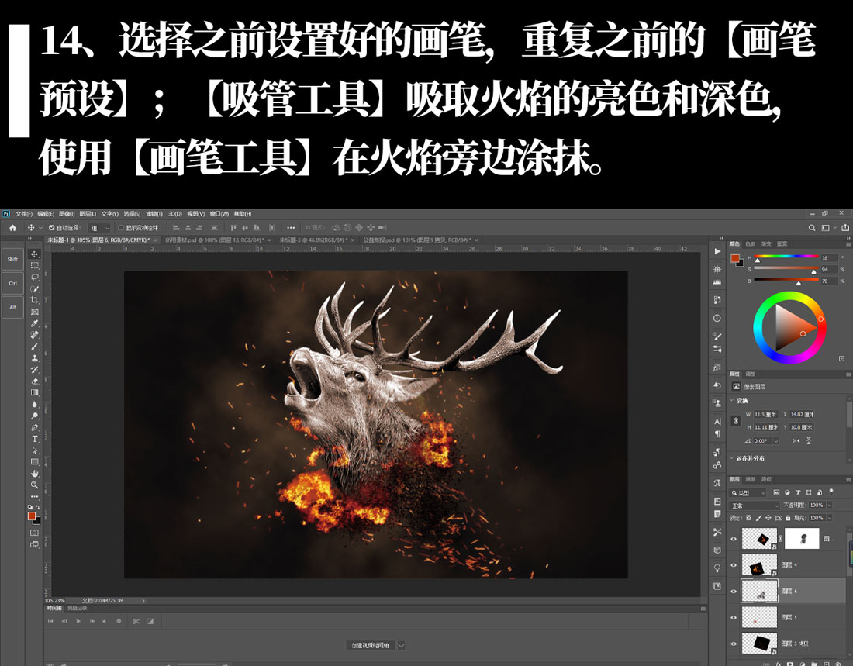Screen dimensions: 853x666
Task: Toggle 自动选择 checkbox
Action: click(52, 227)
